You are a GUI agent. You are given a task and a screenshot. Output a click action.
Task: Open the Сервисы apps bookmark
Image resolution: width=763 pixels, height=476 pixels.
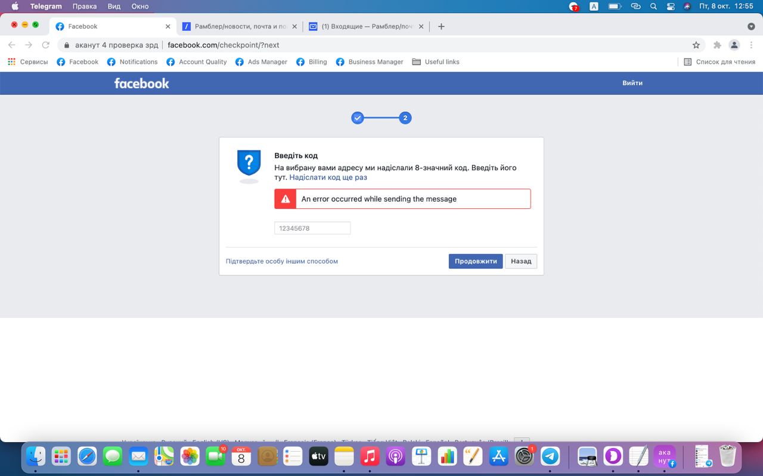pyautogui.click(x=28, y=62)
